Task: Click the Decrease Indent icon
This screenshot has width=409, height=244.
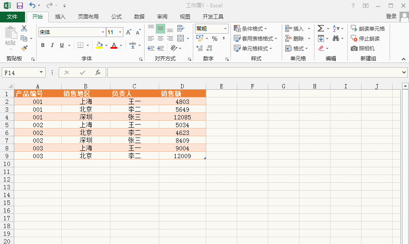Action: [x=151, y=48]
